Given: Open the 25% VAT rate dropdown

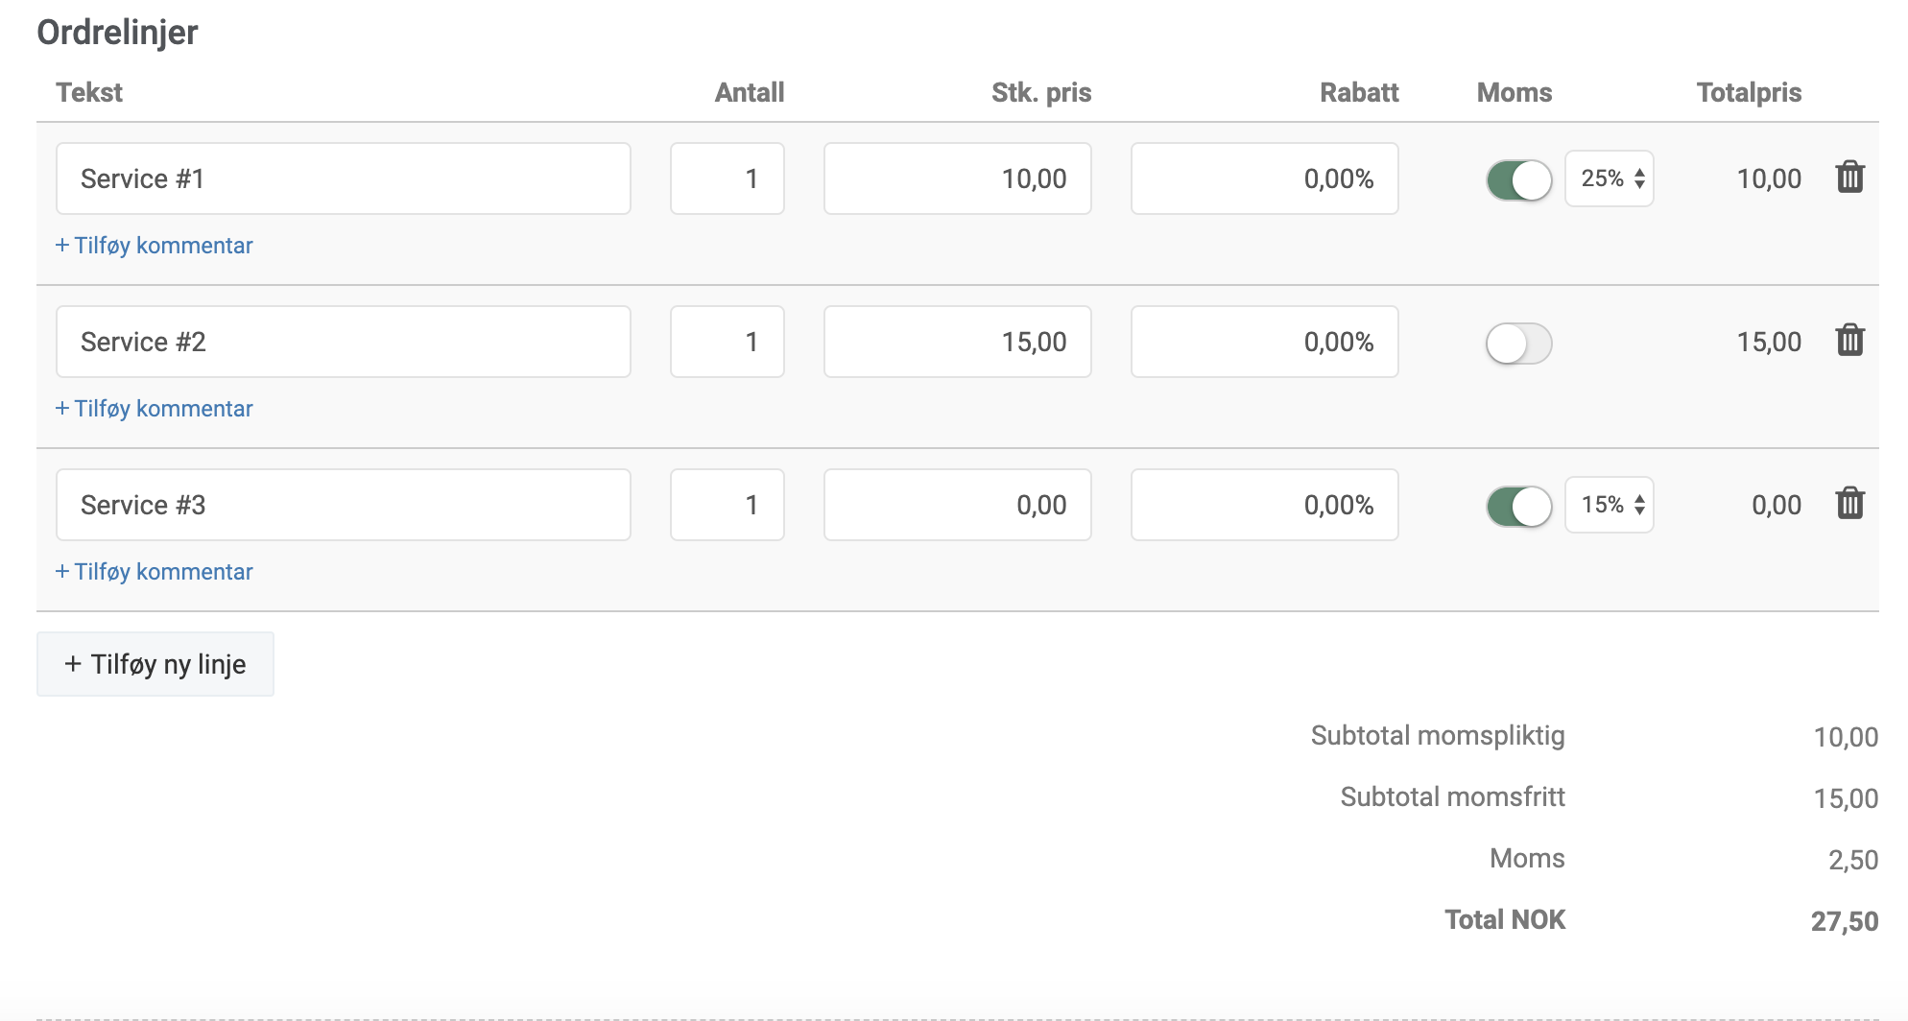Looking at the screenshot, I should (x=1610, y=178).
